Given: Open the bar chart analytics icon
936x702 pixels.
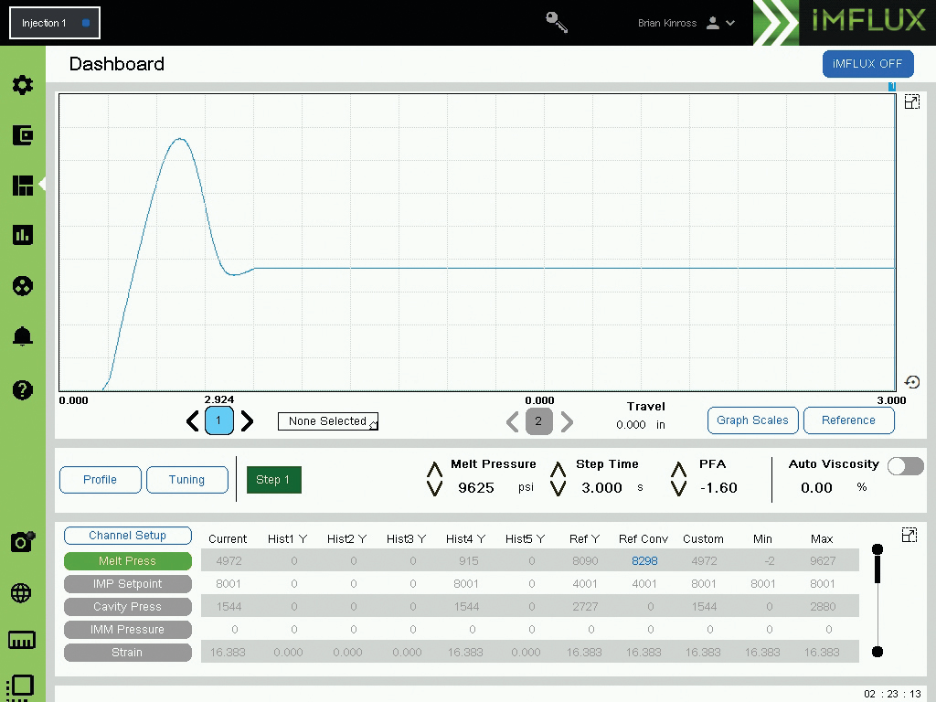Looking at the screenshot, I should point(23,235).
